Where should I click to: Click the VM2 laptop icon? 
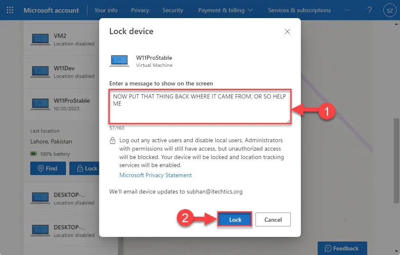[x=40, y=40]
